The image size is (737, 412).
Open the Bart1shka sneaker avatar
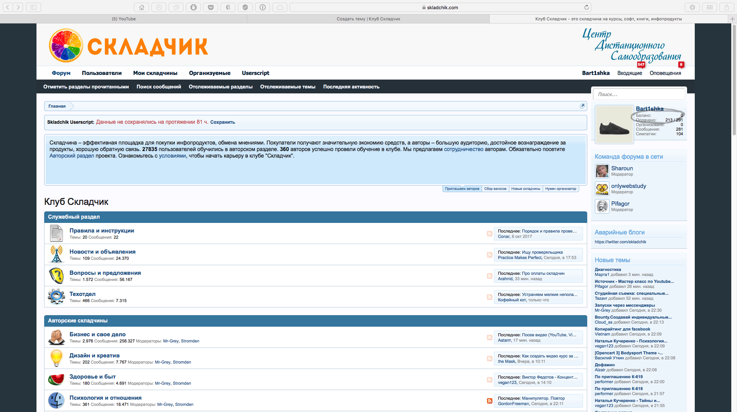click(614, 125)
